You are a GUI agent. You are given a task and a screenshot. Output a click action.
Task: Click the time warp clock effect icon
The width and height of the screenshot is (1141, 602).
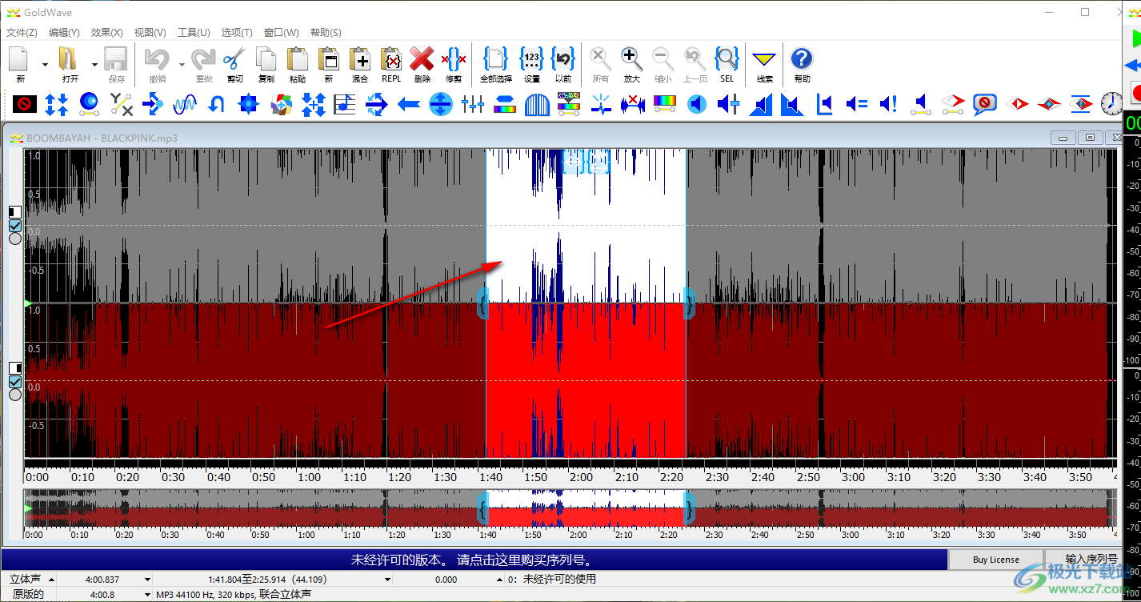(x=1112, y=103)
